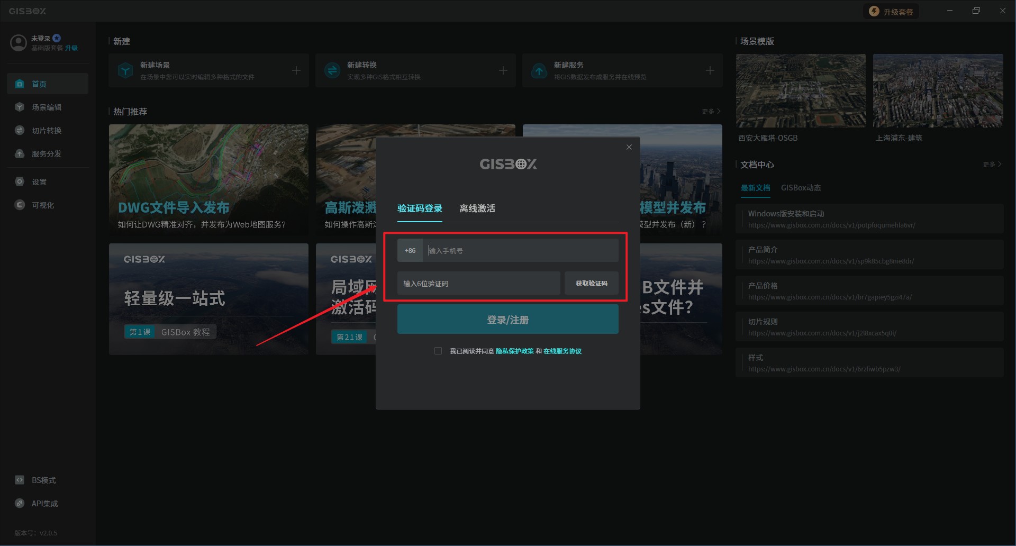Click the Visualization (可视化) sidebar icon
Viewport: 1016px width, 546px height.
pos(20,205)
